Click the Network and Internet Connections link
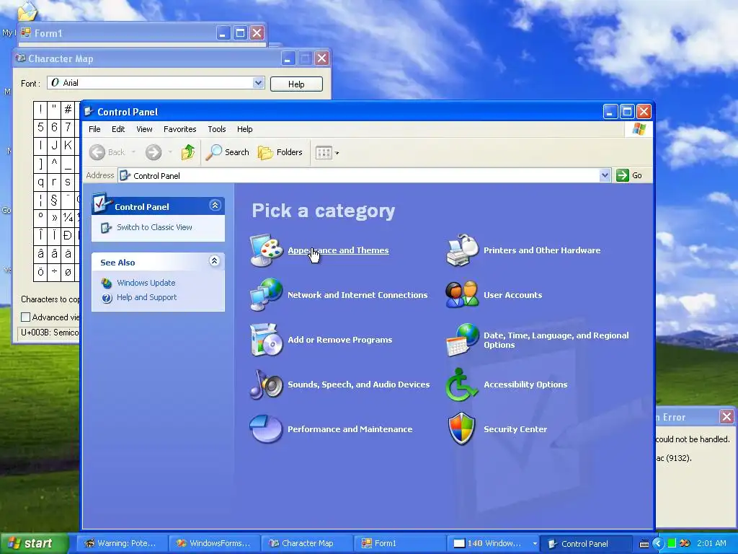 357,295
